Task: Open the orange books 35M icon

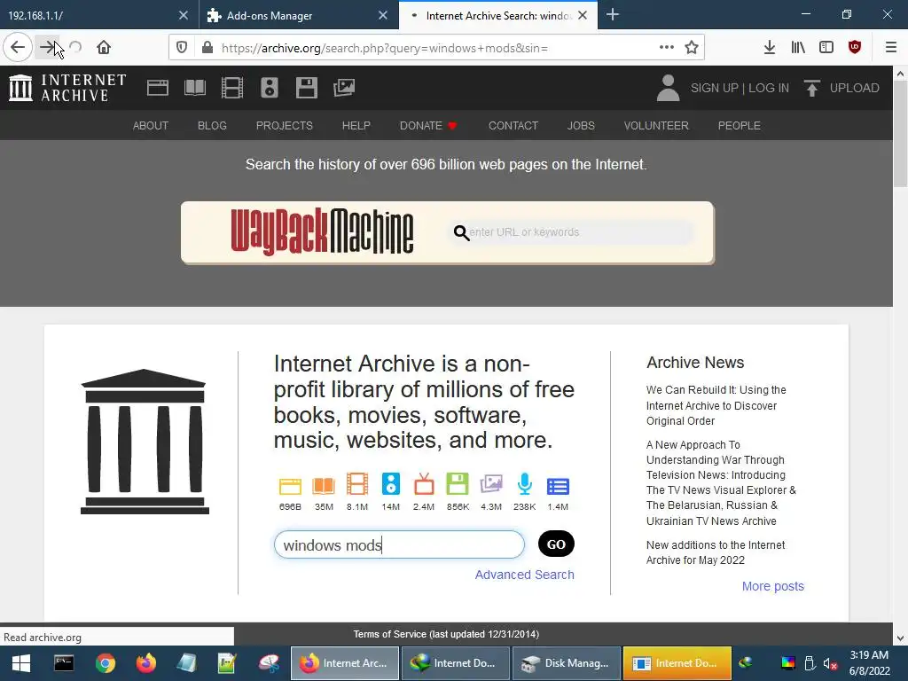Action: coord(324,486)
